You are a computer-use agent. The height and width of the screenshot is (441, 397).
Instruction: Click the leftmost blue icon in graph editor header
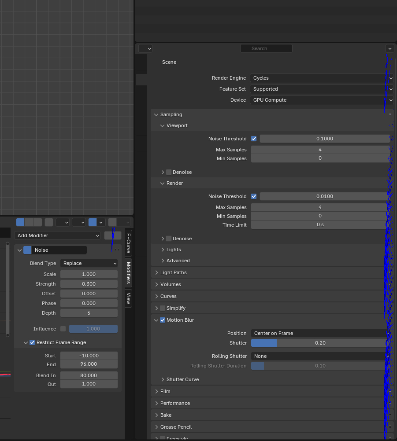click(20, 222)
